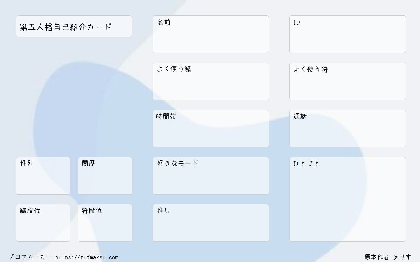This screenshot has height=262, width=420.
Task: Select the 好きなモード field
Action: [x=211, y=176]
